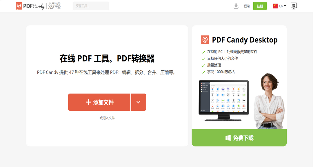Expand the arrow next to the flag selector
Viewport: 313px width, 167px height.
[284, 5]
